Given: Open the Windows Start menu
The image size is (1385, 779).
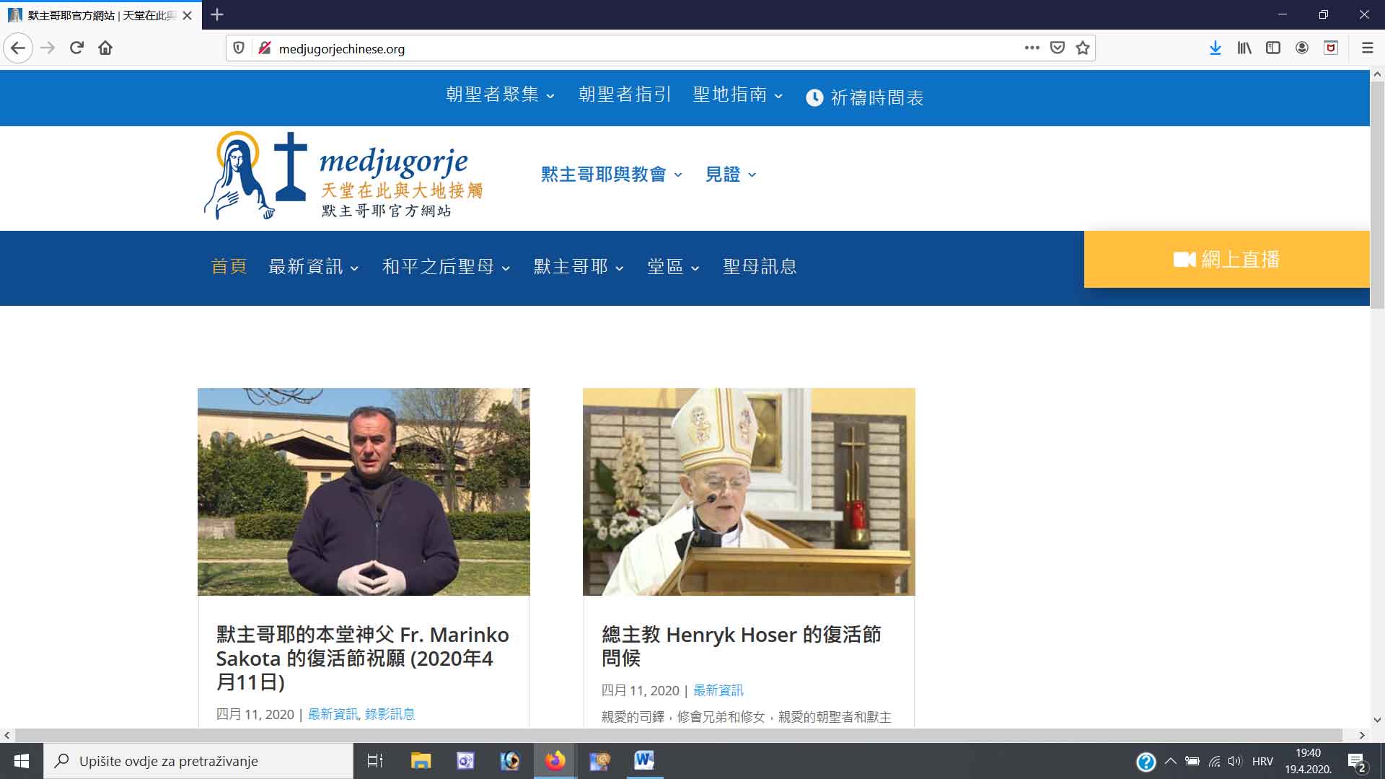Looking at the screenshot, I should tap(22, 761).
